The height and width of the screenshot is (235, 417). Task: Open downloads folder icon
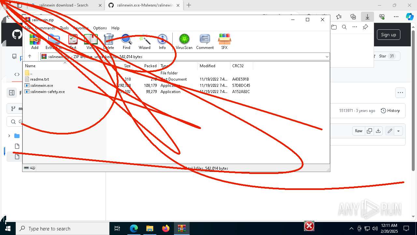[x=334, y=27]
